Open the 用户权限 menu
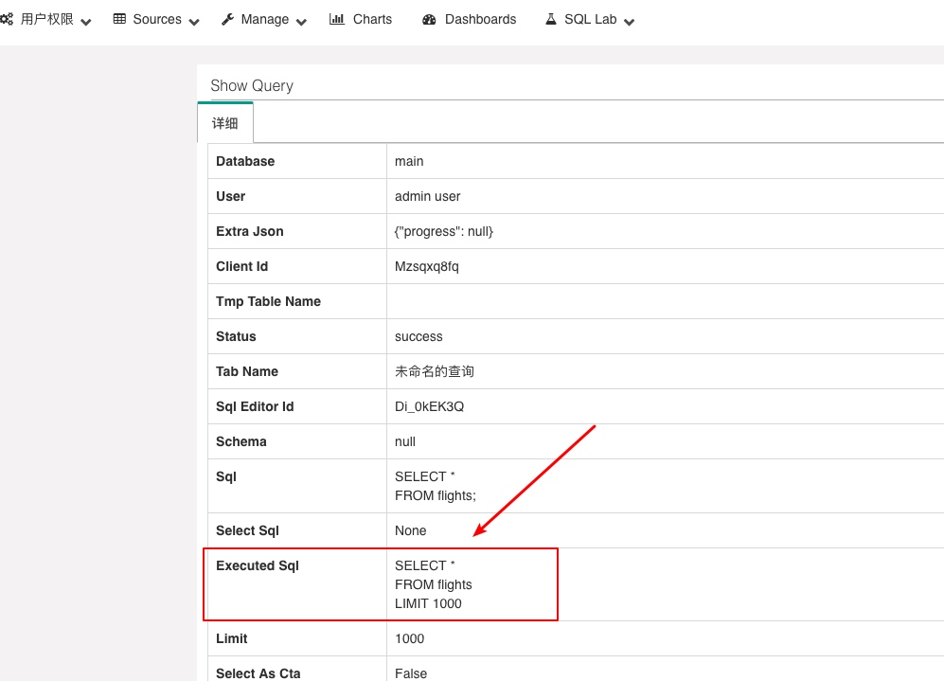The image size is (944, 681). (x=45, y=19)
